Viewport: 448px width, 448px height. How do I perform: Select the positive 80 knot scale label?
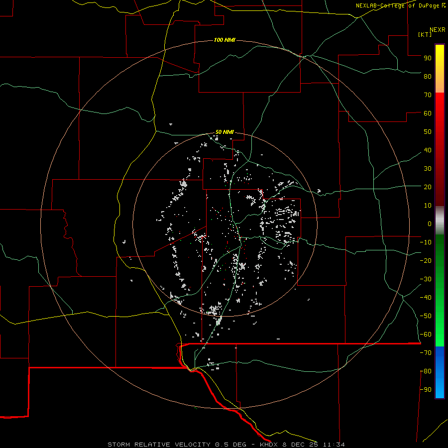(x=428, y=76)
